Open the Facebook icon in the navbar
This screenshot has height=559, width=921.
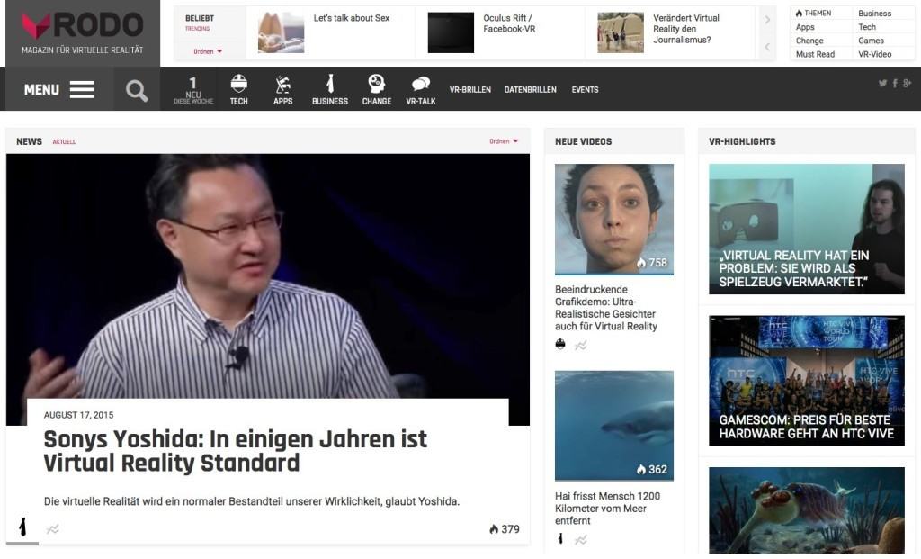895,84
